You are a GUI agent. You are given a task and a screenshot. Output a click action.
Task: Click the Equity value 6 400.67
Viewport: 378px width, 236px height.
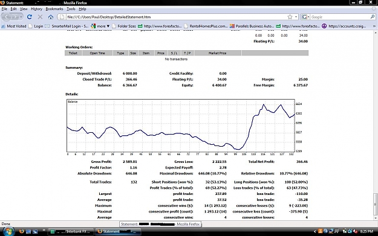[219, 85]
